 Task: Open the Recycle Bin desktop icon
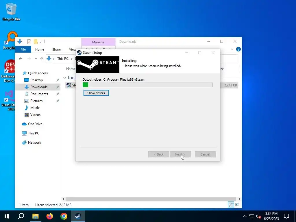pos(11,12)
